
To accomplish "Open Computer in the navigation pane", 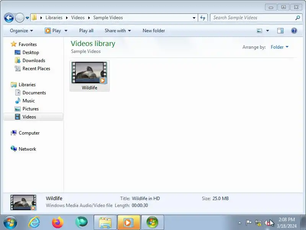I will click(x=29, y=133).
